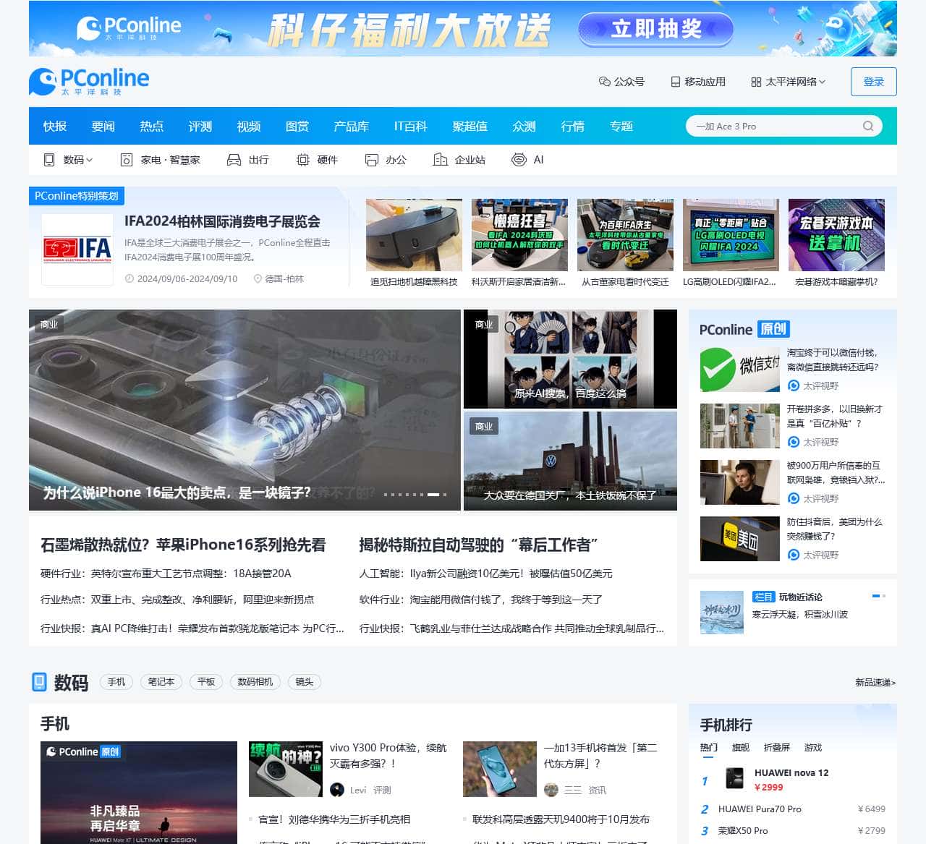Screen dimensions: 926x844
Task: Open the 大众要在德国关厂 image card
Action: coord(570,461)
